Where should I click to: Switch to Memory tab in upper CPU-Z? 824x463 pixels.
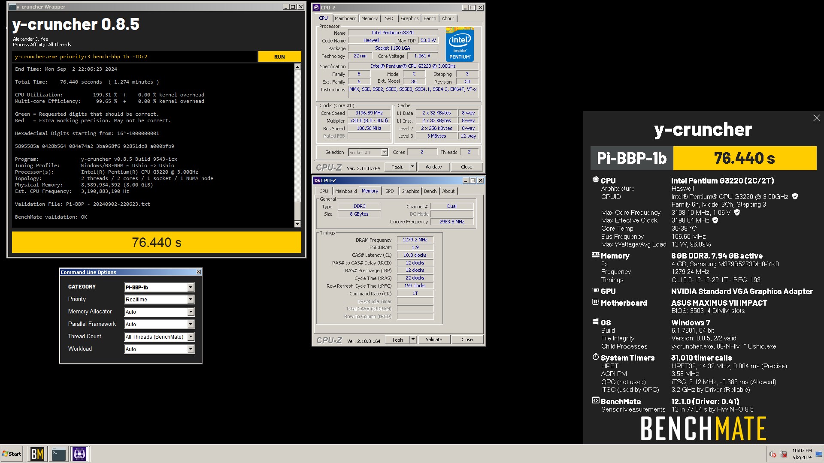pos(370,18)
